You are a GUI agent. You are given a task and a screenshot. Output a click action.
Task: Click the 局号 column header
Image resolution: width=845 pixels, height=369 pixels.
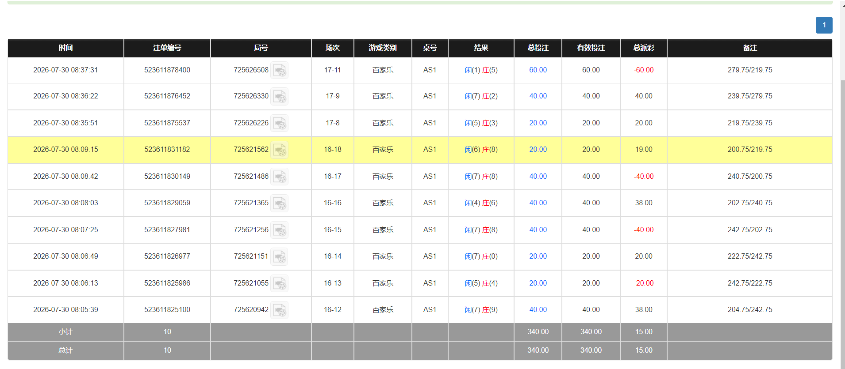click(x=261, y=48)
